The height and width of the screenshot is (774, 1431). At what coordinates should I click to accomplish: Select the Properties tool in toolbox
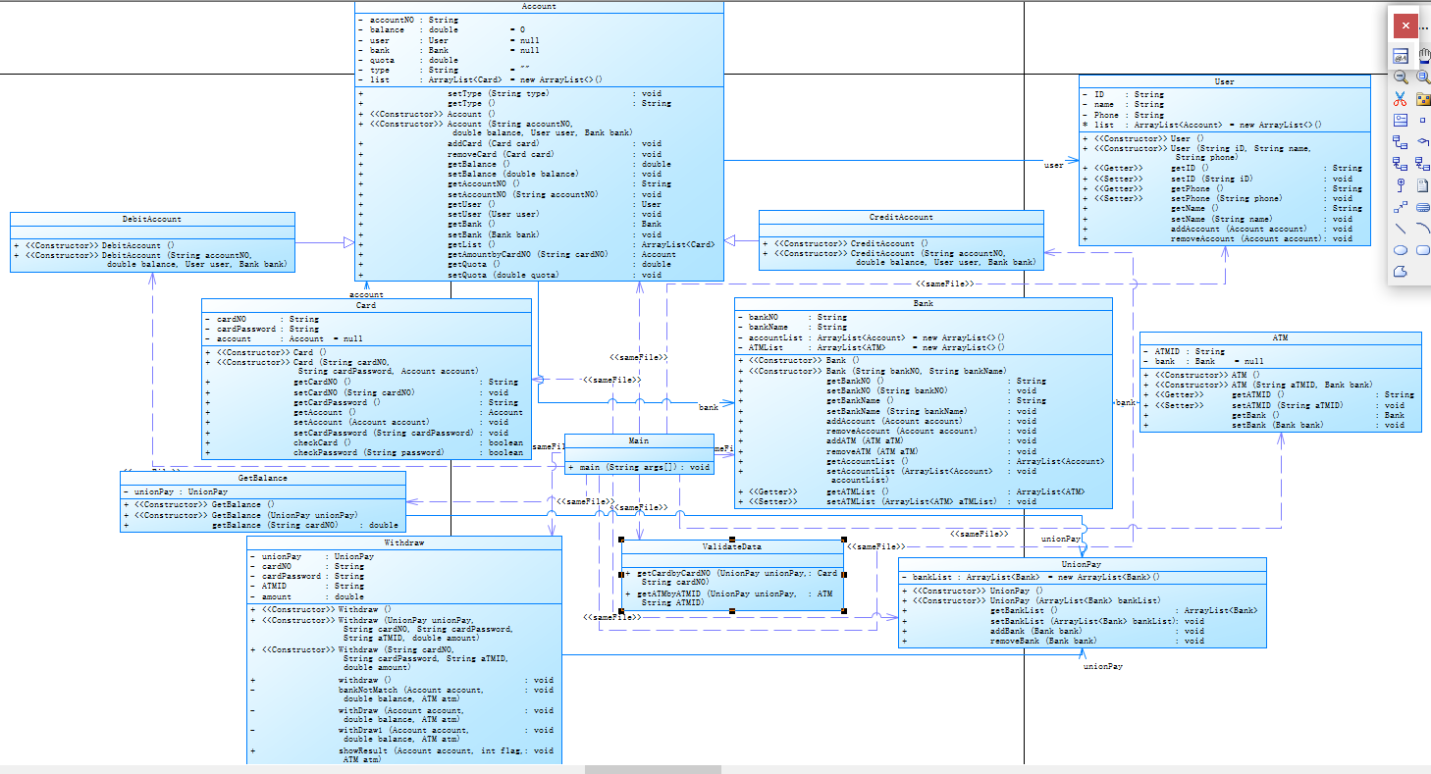1401,56
